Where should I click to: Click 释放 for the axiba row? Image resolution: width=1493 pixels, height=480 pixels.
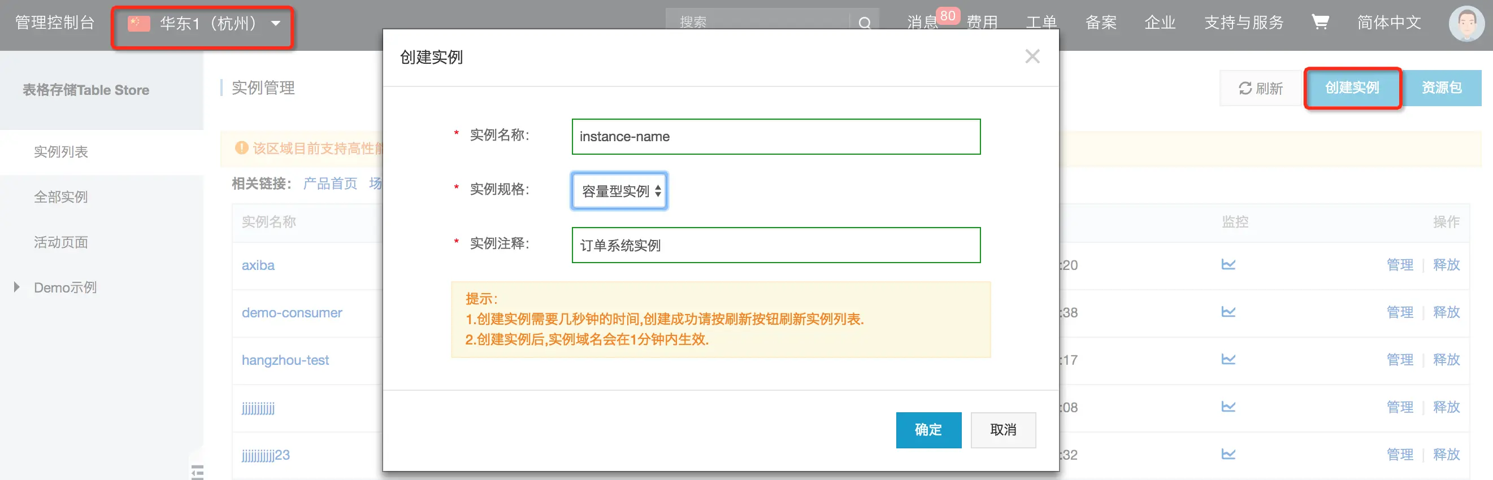tap(1446, 265)
